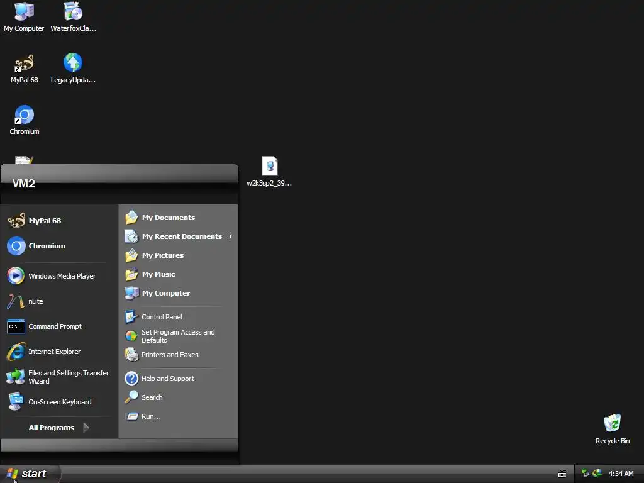The image size is (644, 483).
Task: Open Command Prompt from Start menu
Action: click(x=60, y=326)
